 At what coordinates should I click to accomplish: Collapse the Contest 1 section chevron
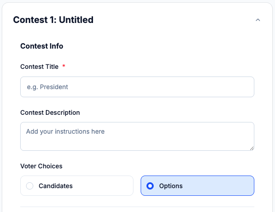[x=257, y=20]
